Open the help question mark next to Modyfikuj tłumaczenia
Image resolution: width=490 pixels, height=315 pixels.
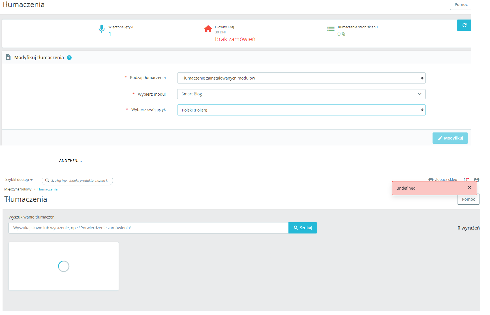coord(69,57)
